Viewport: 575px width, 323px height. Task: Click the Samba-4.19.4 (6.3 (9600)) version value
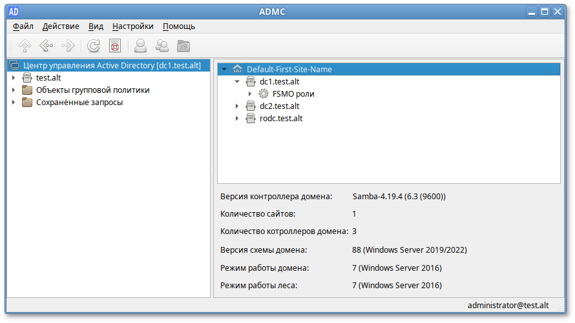tap(399, 197)
